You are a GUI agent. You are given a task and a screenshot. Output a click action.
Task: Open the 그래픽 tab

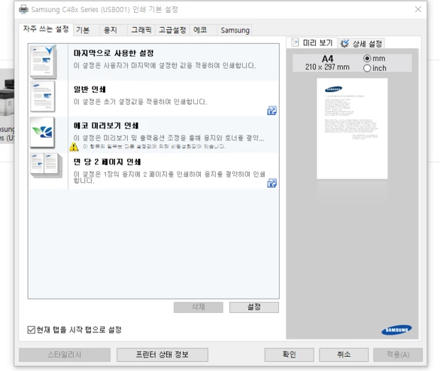[141, 30]
